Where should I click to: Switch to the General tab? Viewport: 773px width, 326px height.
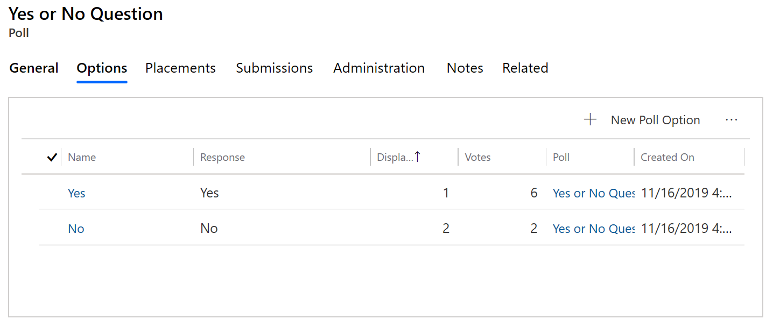pyautogui.click(x=34, y=68)
